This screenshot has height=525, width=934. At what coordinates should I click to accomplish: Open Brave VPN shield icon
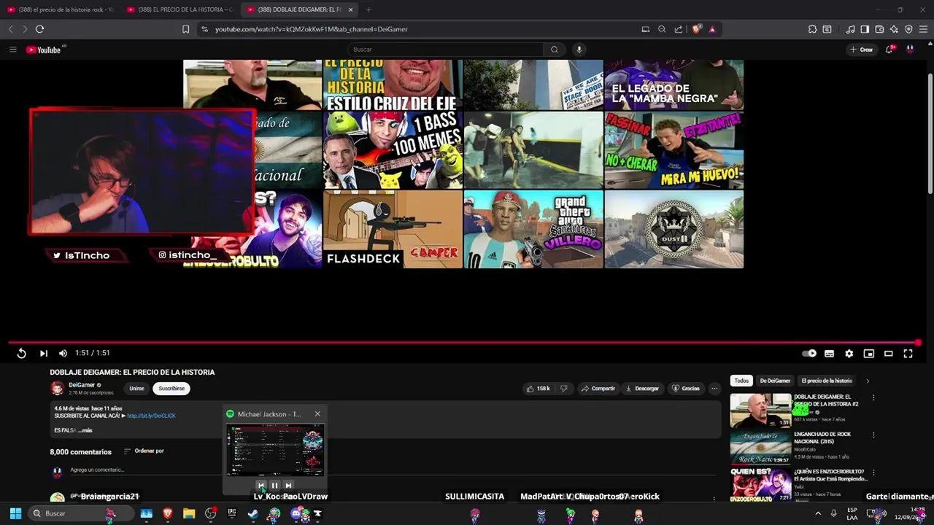click(x=908, y=29)
